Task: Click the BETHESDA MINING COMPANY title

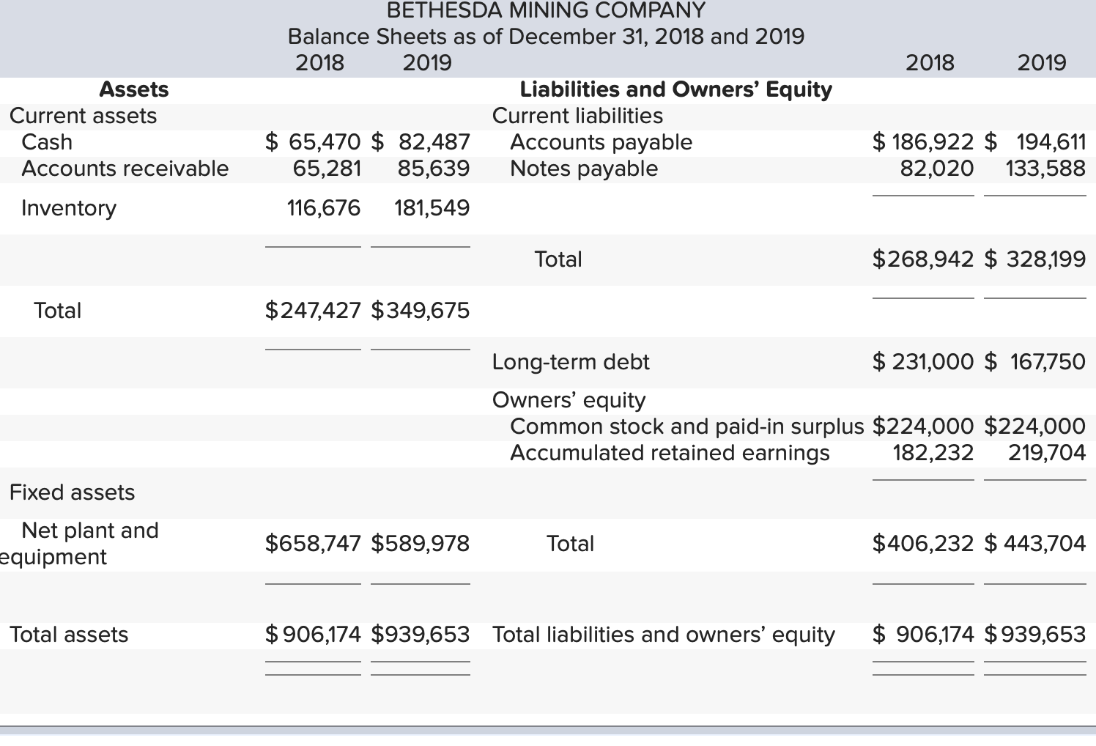Action: (546, 10)
